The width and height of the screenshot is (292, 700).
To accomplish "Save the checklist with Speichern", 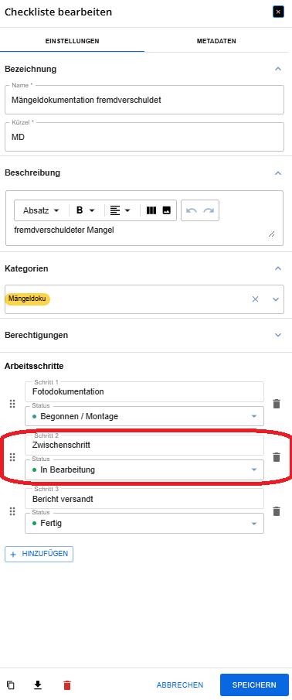I will click(x=255, y=685).
